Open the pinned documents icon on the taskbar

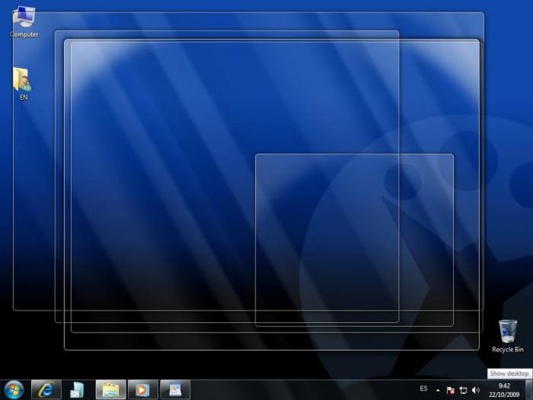(77, 390)
